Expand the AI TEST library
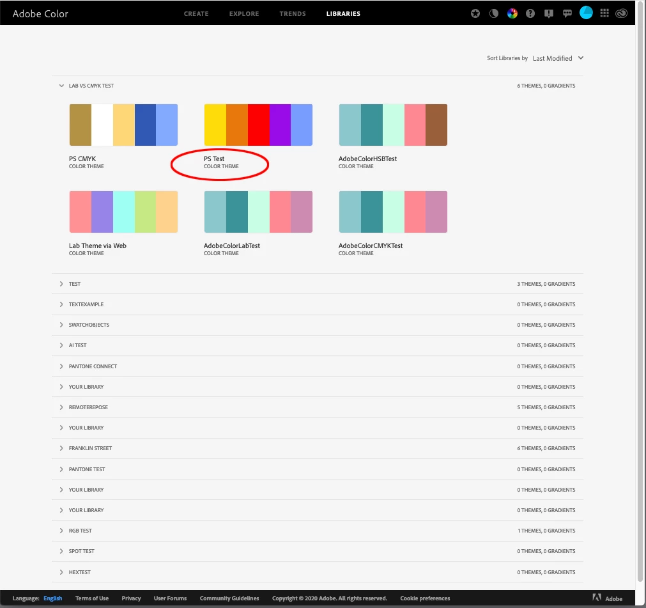The height and width of the screenshot is (608, 646). pyautogui.click(x=61, y=345)
